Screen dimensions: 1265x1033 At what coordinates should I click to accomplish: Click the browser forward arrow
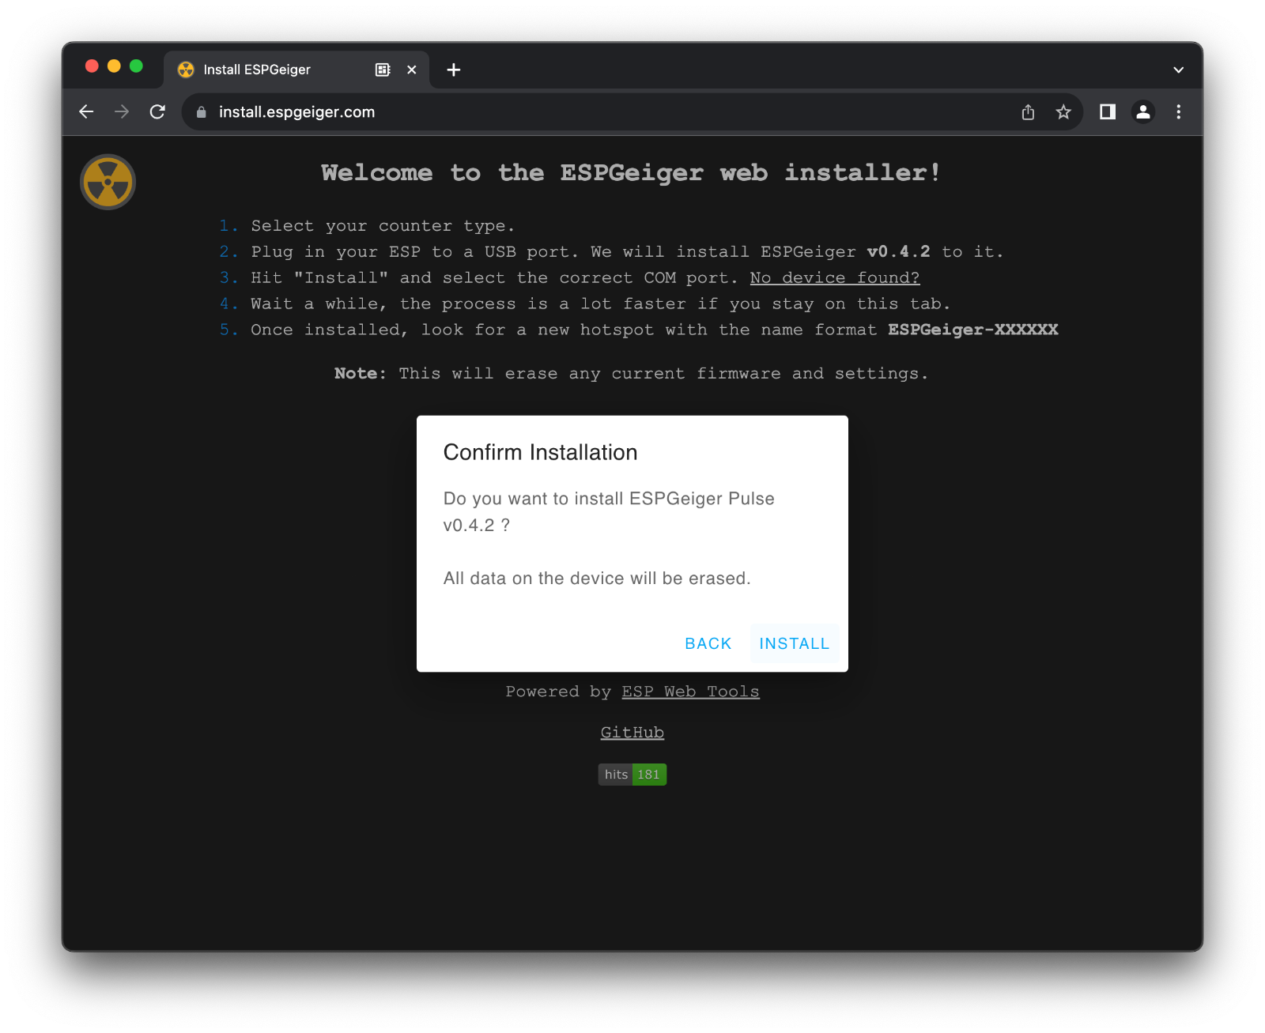(x=122, y=112)
